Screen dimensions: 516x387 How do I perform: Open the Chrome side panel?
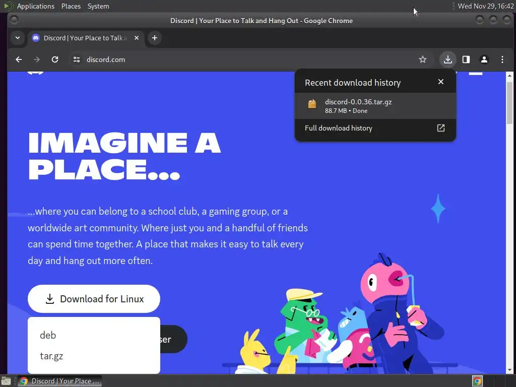click(x=466, y=59)
